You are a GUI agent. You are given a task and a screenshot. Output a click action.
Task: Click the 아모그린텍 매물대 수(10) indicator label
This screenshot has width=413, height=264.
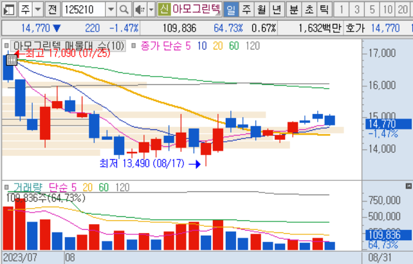pos(68,46)
